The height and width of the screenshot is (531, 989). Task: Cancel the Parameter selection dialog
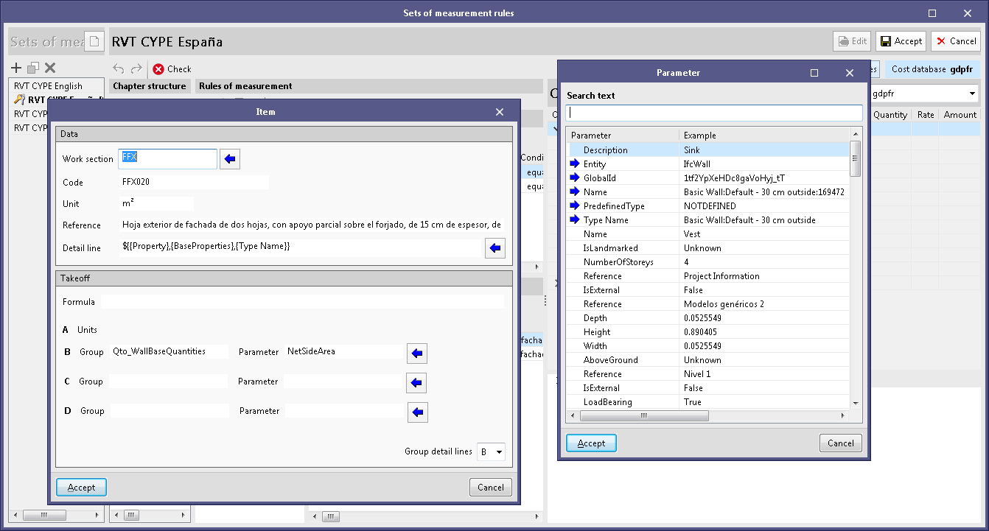(x=840, y=443)
